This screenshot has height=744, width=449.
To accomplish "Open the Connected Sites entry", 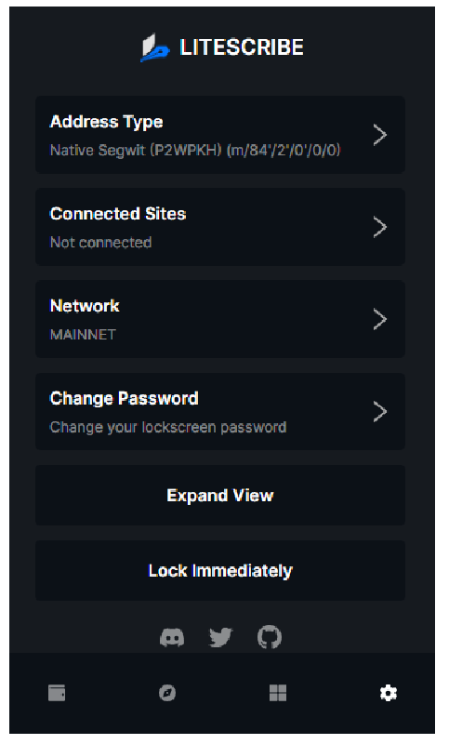I will [x=220, y=227].
